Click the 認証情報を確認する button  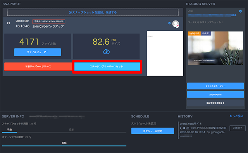215,103
